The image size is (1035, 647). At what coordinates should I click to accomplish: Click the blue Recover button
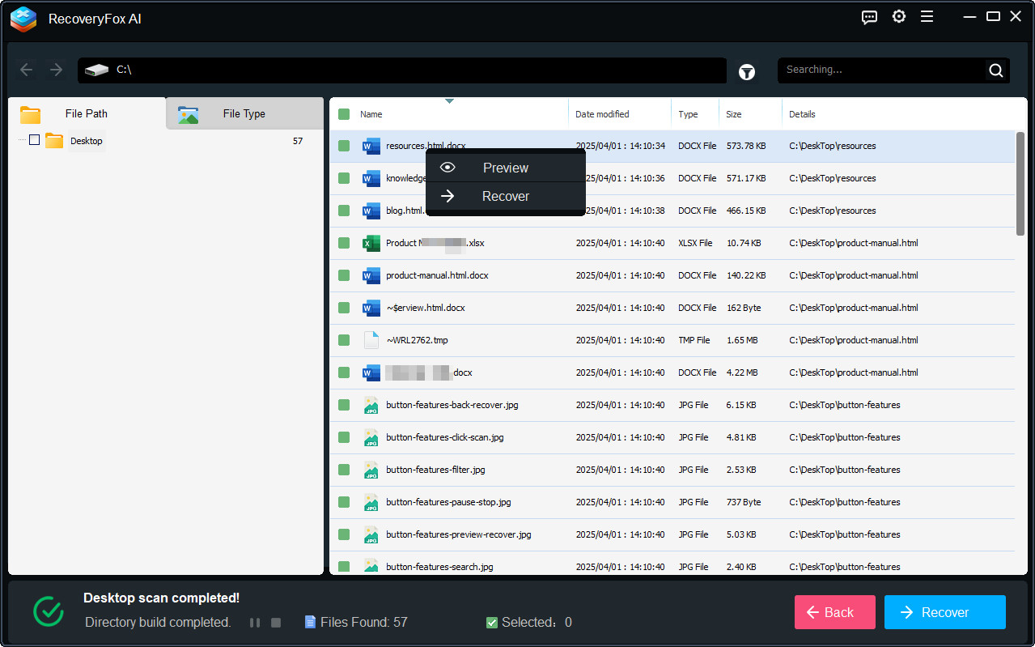(x=945, y=612)
